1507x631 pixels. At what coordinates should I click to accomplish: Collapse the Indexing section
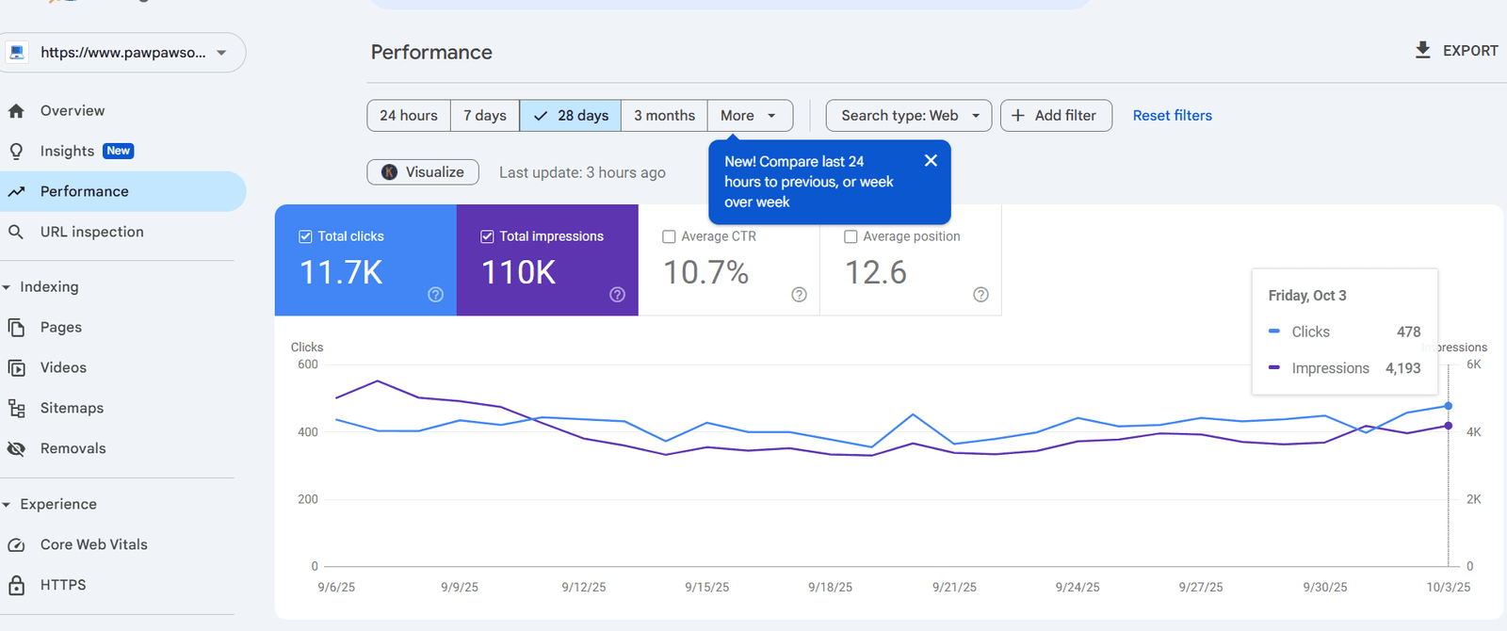8,287
